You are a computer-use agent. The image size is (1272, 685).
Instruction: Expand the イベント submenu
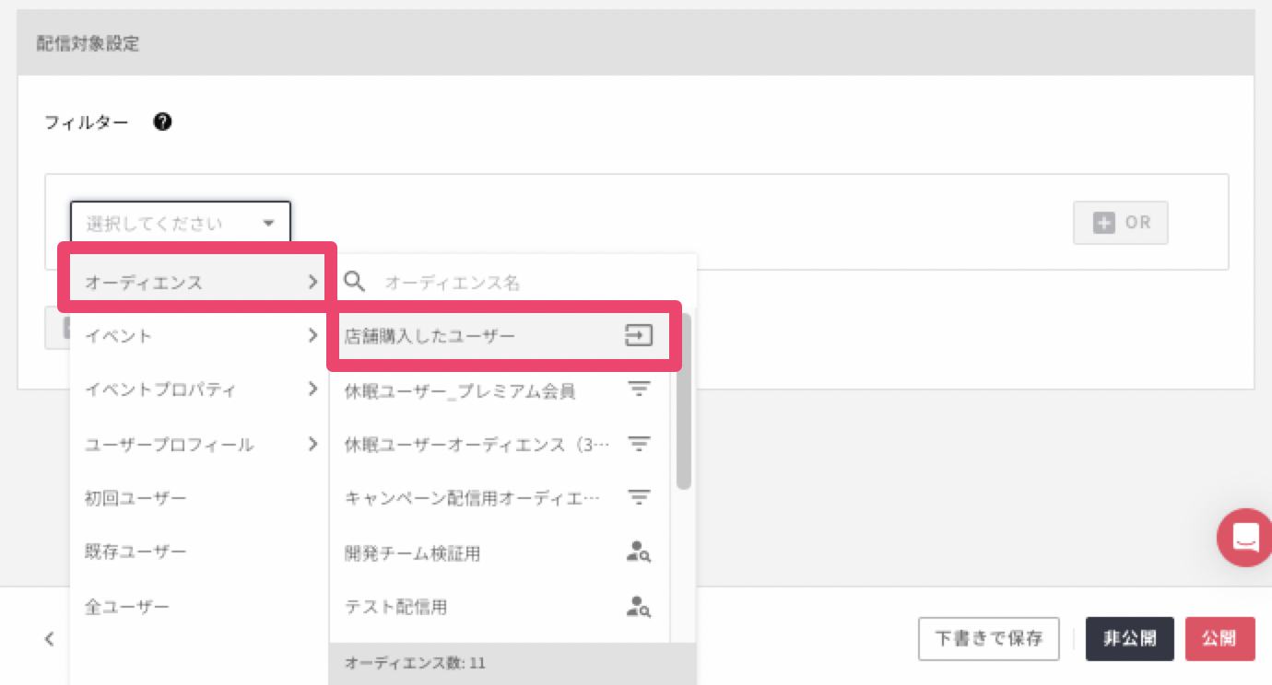199,336
